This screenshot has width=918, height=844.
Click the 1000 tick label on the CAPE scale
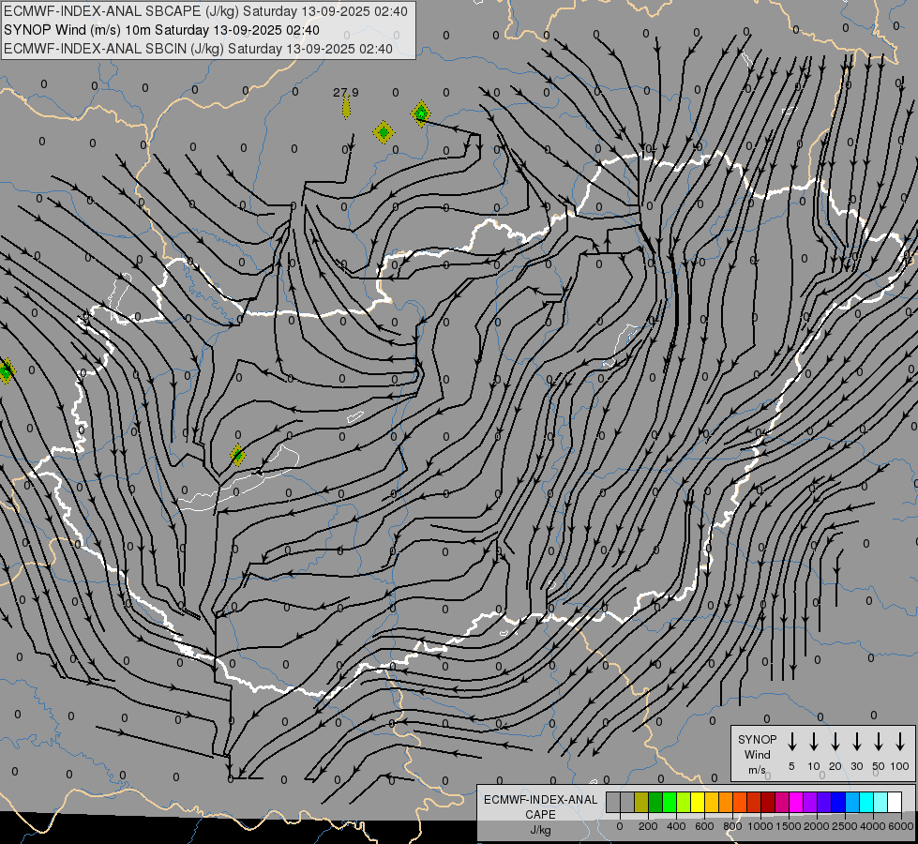coord(760,826)
